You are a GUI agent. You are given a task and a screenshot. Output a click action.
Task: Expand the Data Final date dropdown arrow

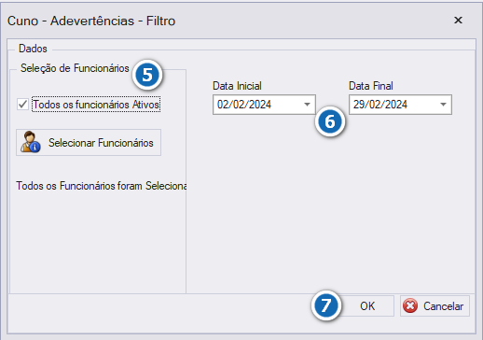click(443, 105)
